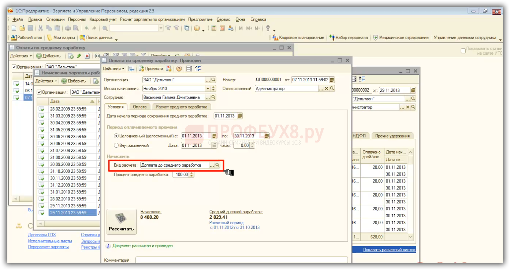Toggle Организация checkbox in Оплаты по среднему заработку
The image size is (510, 270).
click(x=14, y=67)
